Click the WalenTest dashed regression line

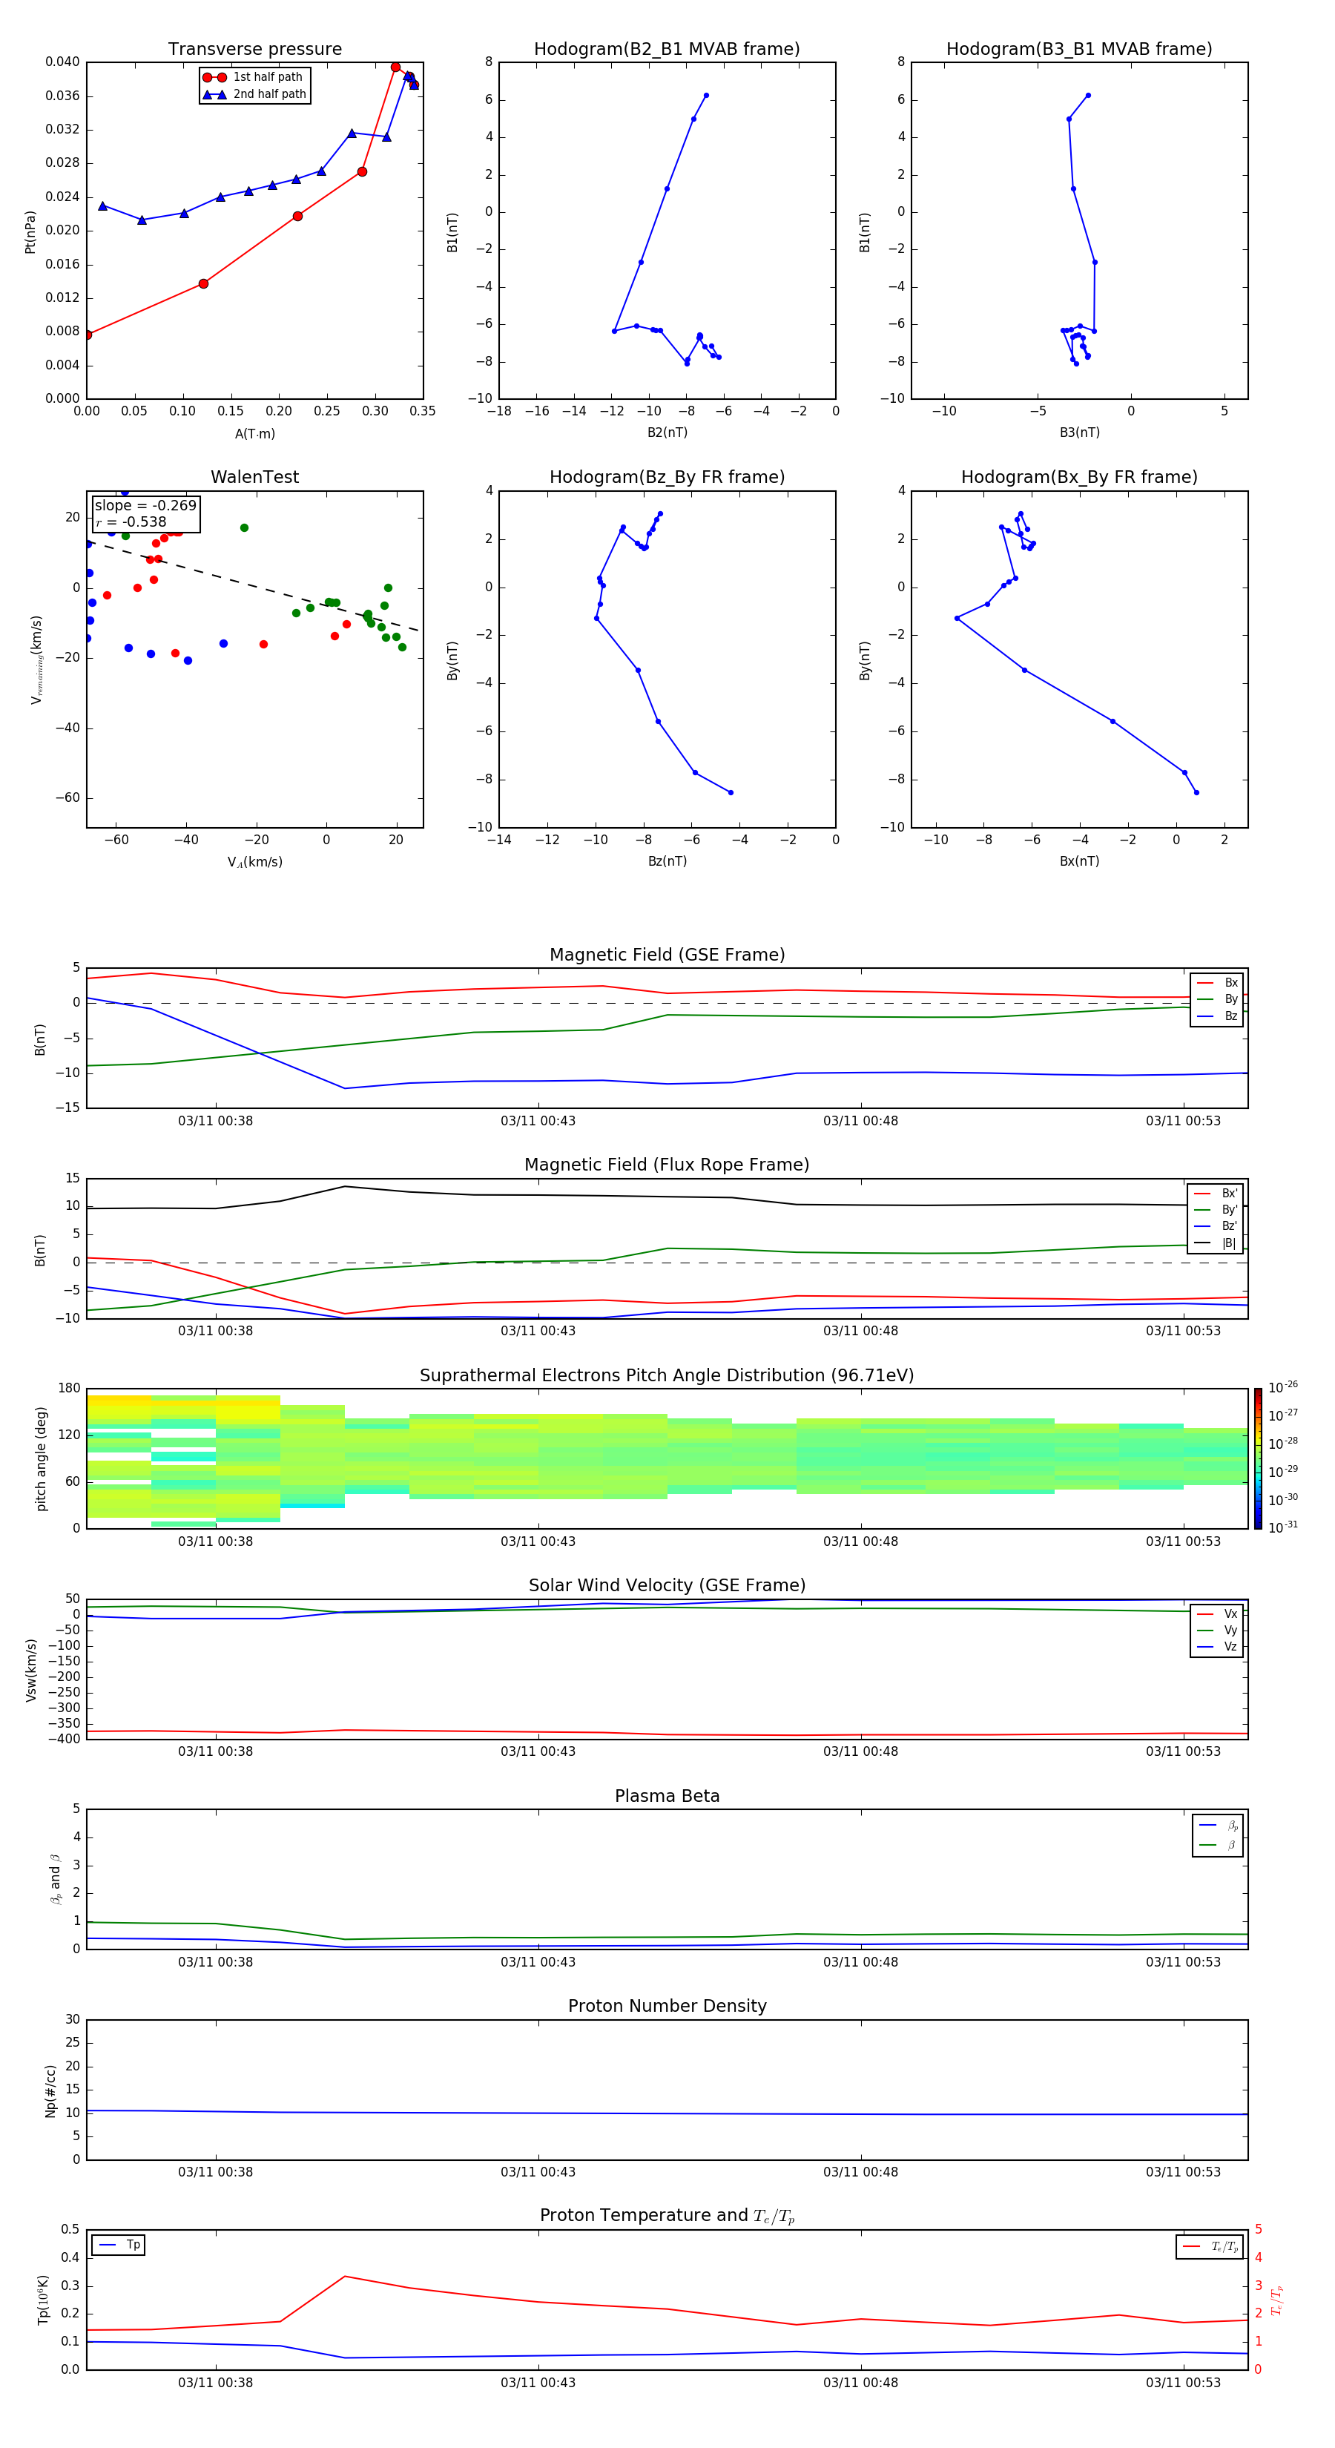click(253, 586)
